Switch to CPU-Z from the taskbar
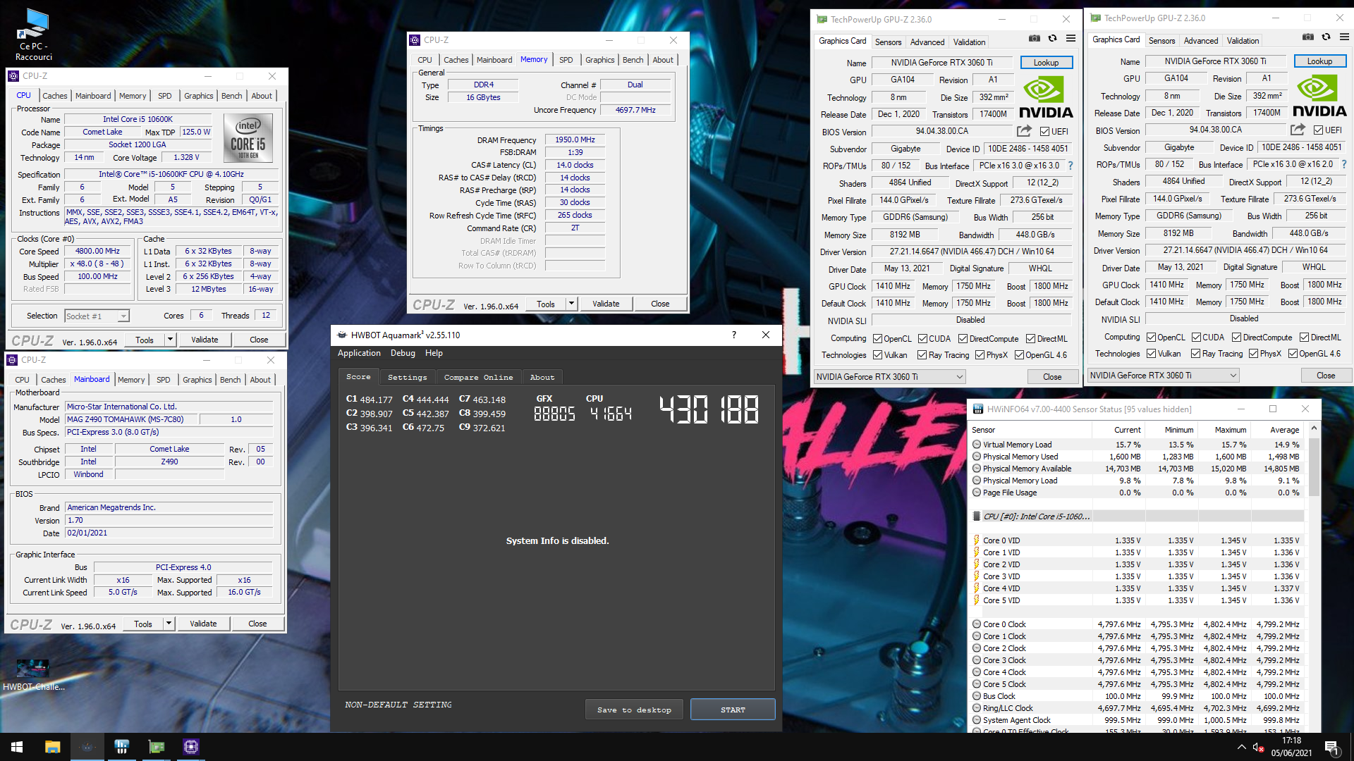1354x761 pixels. point(190,747)
